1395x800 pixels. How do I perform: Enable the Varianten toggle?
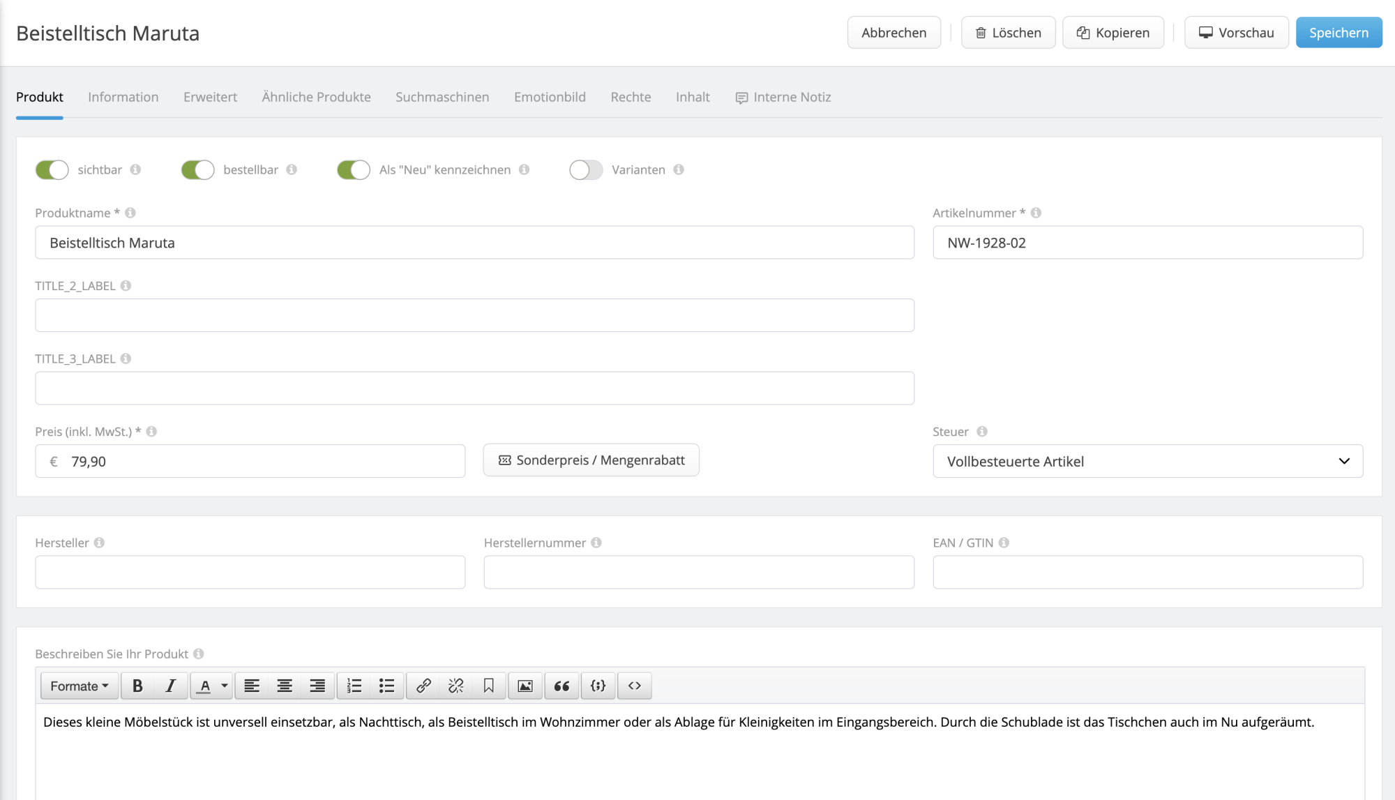(x=586, y=169)
